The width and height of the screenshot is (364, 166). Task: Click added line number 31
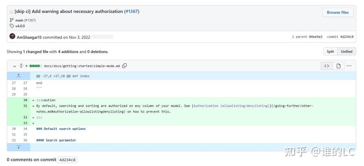pyautogui.click(x=25, y=106)
